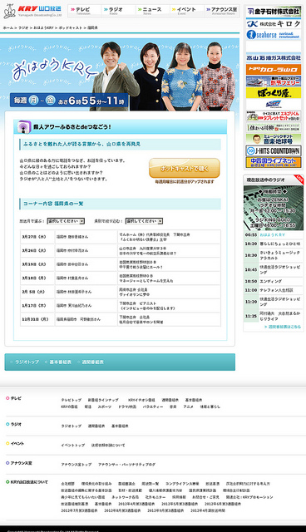Click the おはようKRY header banner image
This screenshot has height=532, width=306.
(120, 74)
